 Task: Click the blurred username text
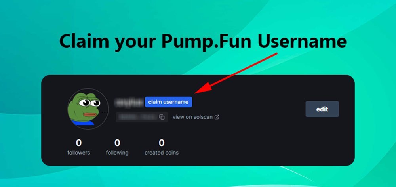(x=129, y=102)
